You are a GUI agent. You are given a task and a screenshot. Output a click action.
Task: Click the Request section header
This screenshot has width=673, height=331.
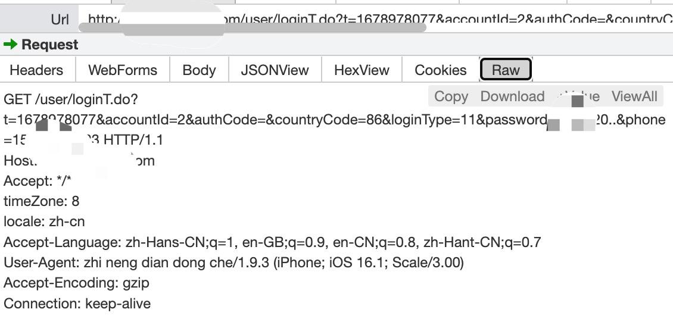50,45
